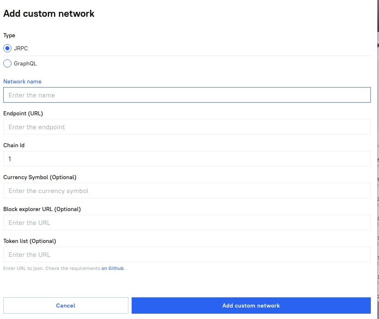
Task: Click the 'Endpoint (URL)' field label
Action: 23,113
